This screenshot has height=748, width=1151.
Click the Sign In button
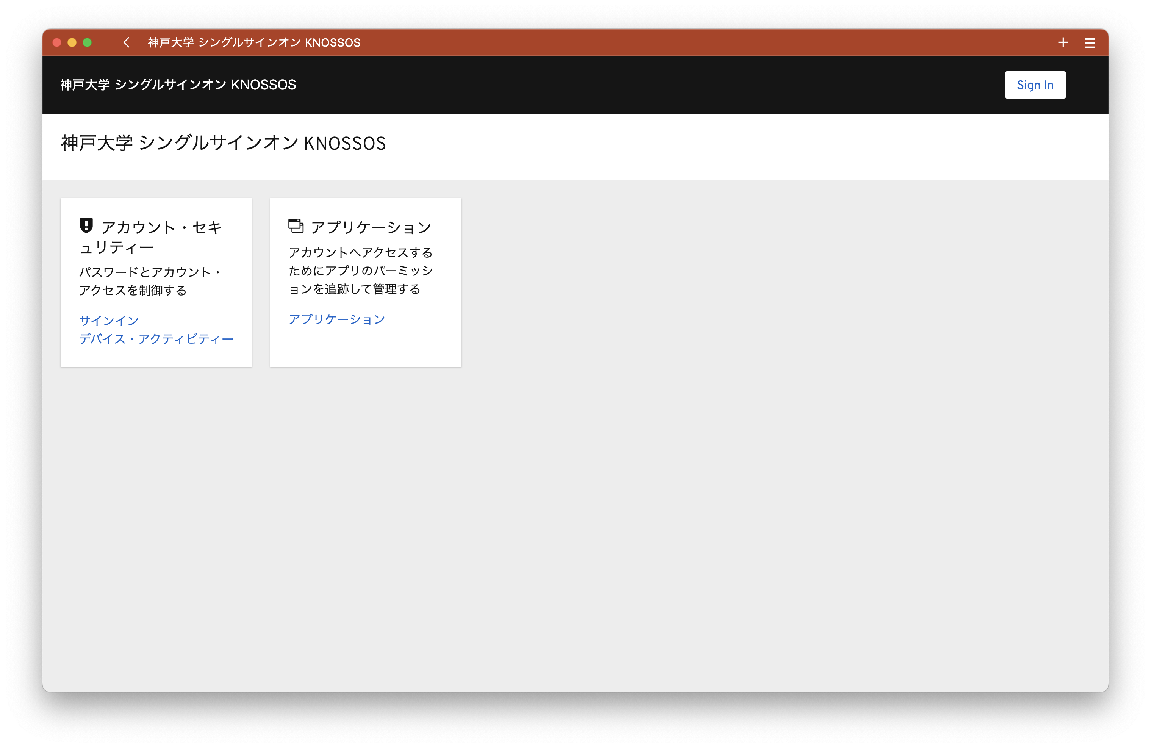[1035, 85]
